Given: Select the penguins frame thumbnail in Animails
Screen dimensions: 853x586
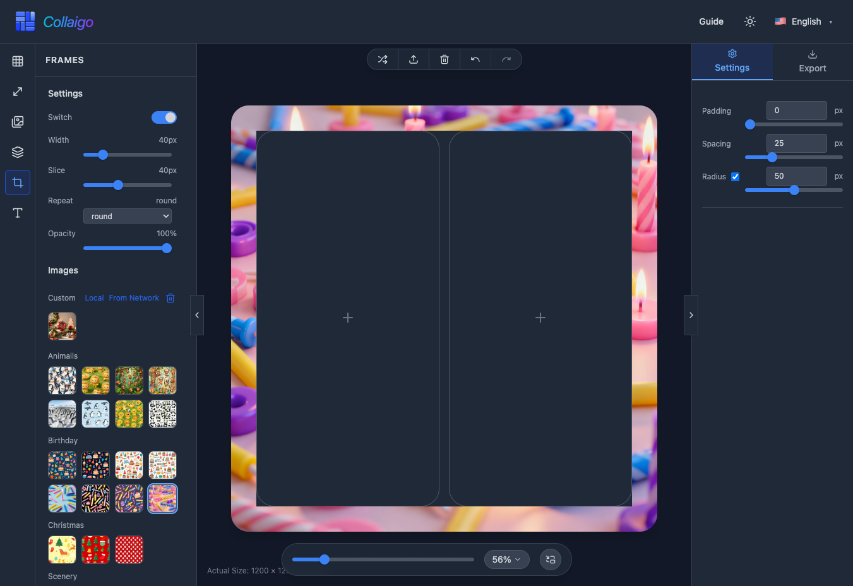Looking at the screenshot, I should [62, 381].
